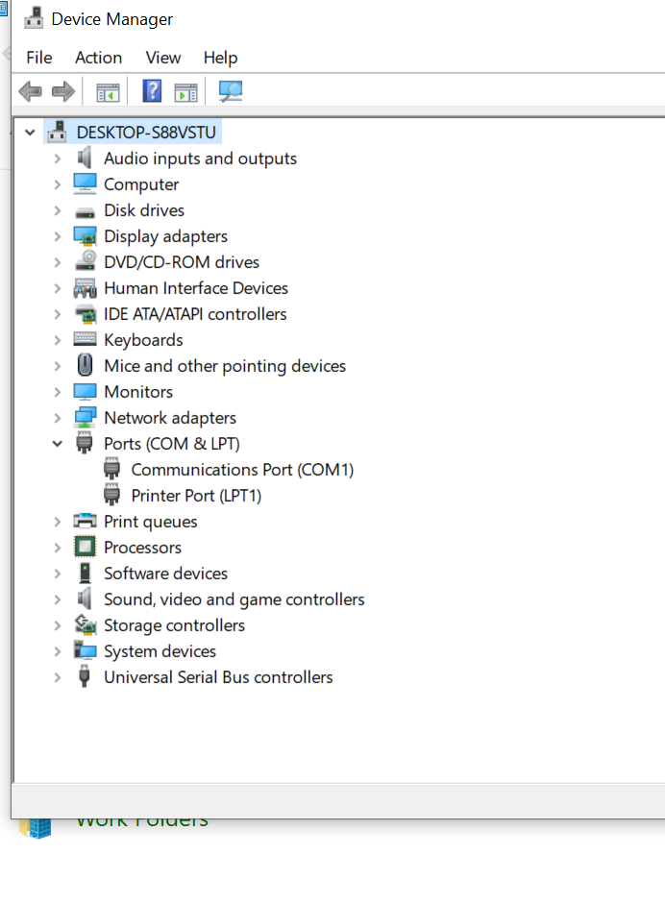This screenshot has width=665, height=904.
Task: Click Scan for hardware changes icon
Action: (x=231, y=91)
